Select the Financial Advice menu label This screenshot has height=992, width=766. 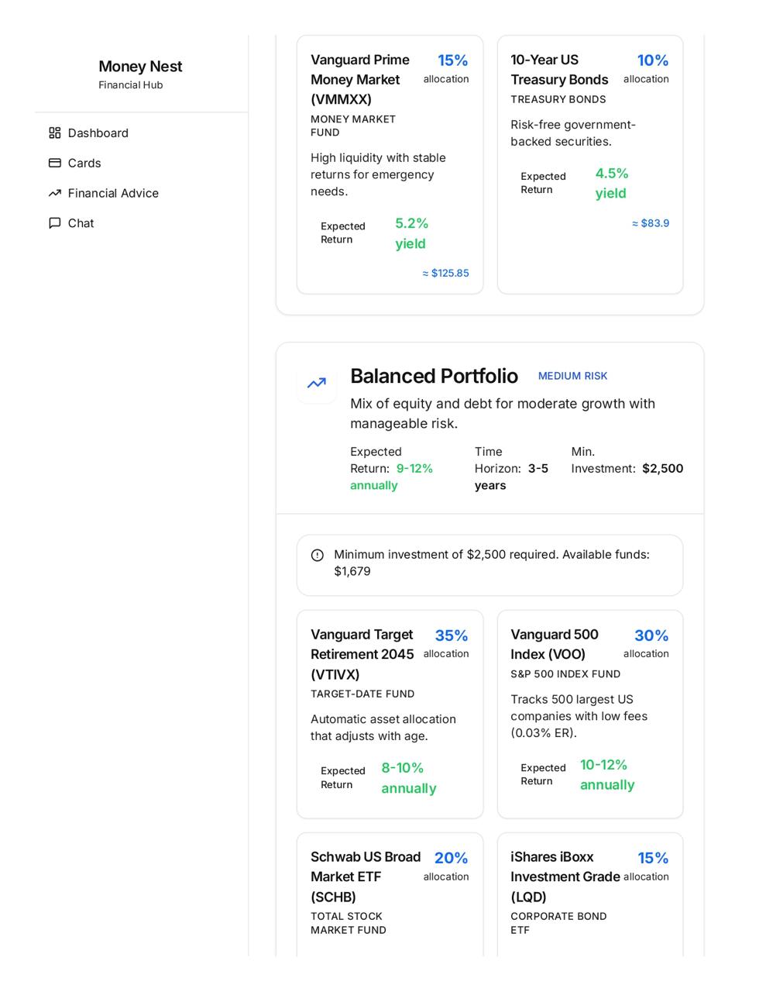113,194
